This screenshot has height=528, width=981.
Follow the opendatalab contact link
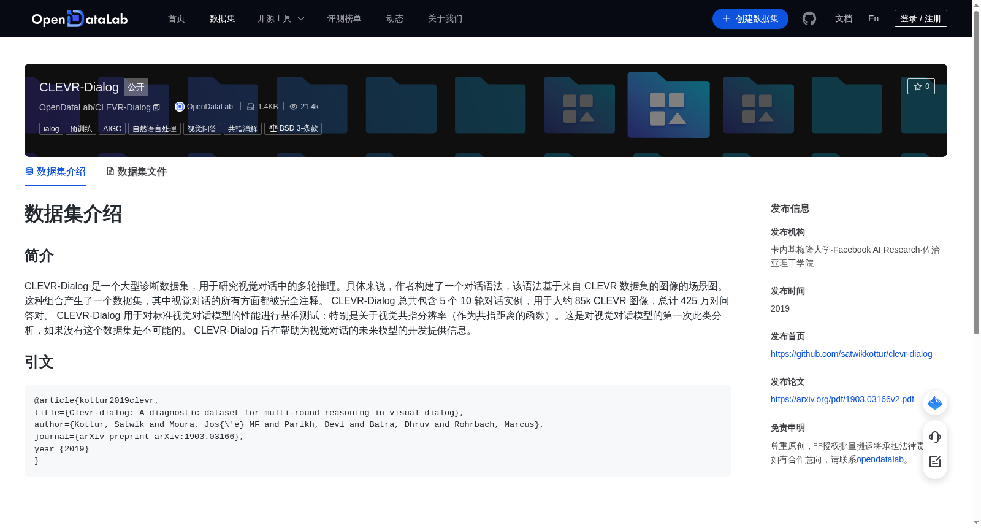pos(880,459)
